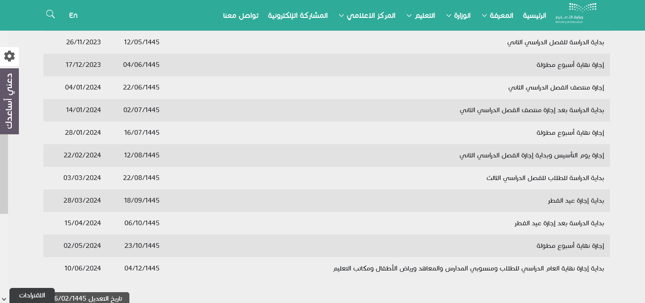This screenshot has width=645, height=303.
Task: Switch language with the En button
Action: pyautogui.click(x=73, y=15)
